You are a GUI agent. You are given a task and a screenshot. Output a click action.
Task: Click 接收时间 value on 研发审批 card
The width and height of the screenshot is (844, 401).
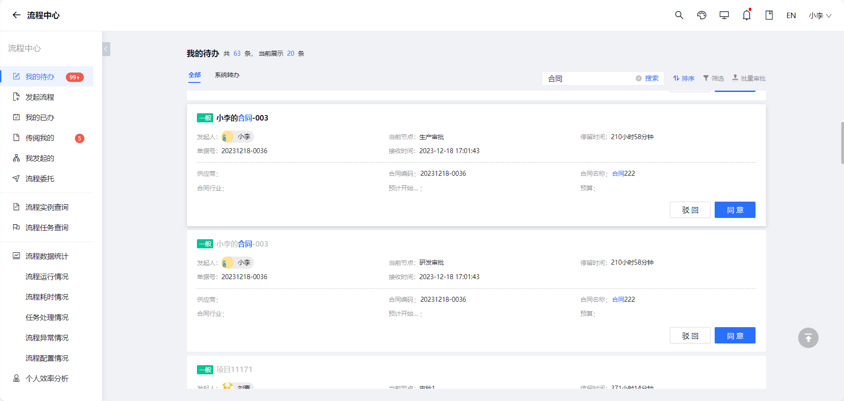coord(449,277)
